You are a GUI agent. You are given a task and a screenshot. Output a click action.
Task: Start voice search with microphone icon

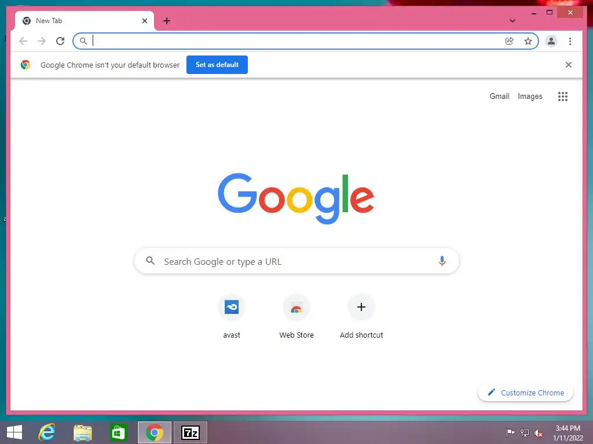coord(442,261)
